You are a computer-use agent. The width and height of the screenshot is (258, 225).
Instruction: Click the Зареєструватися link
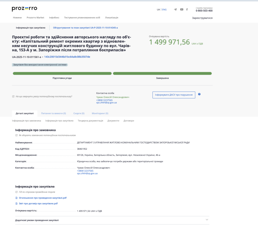[202, 18]
